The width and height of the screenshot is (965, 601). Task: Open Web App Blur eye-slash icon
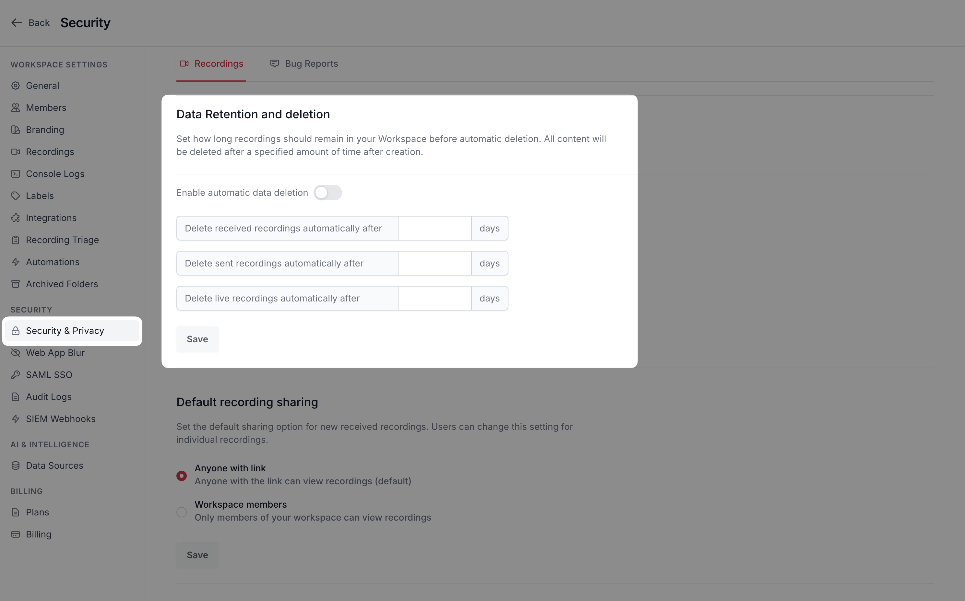coord(16,353)
